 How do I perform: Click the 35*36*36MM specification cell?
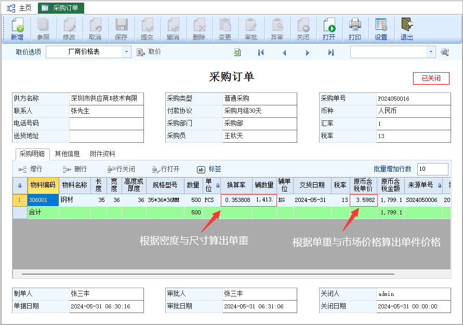(x=165, y=200)
